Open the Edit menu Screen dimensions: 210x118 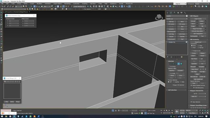pos(7,4)
